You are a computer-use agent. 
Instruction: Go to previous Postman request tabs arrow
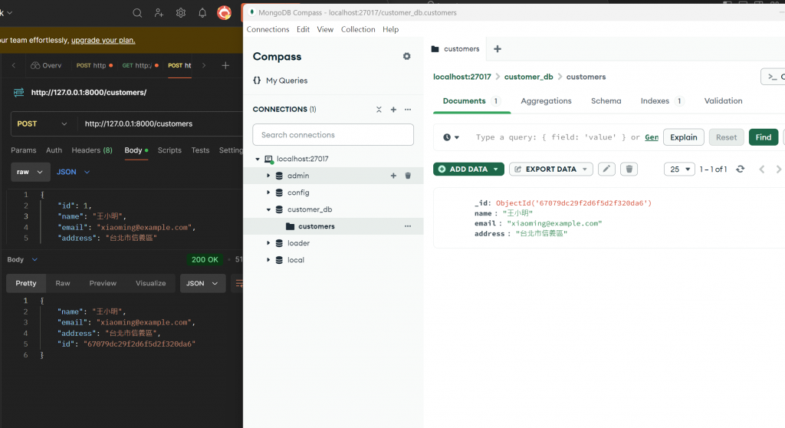tap(14, 65)
